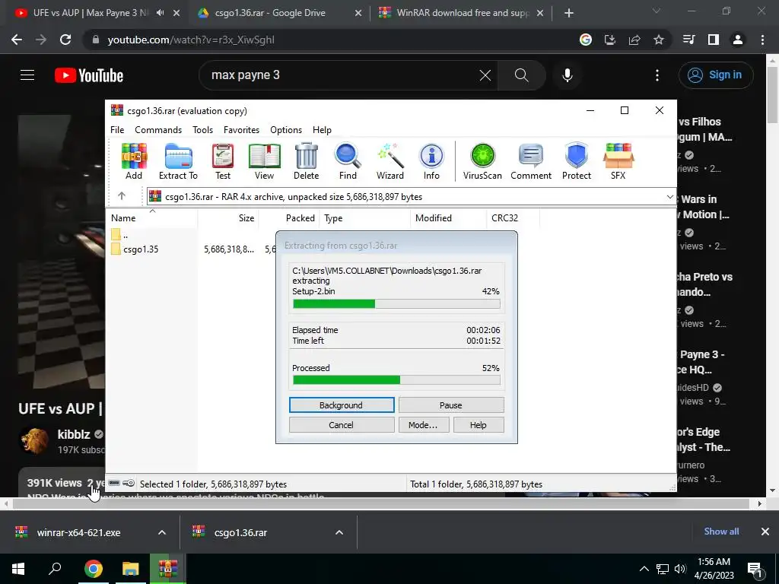Open Chrome profile icon
Viewport: 779px width, 584px height.
738,40
